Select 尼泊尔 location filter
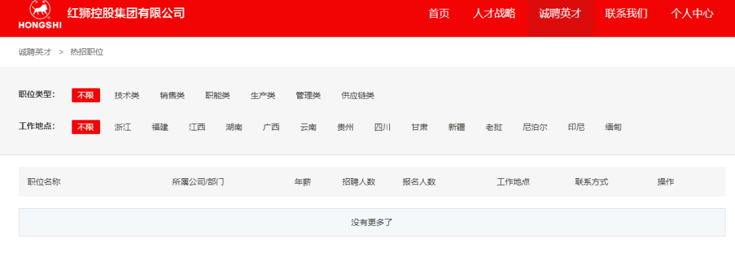Screen dimensions: 735x257 pyautogui.click(x=535, y=127)
